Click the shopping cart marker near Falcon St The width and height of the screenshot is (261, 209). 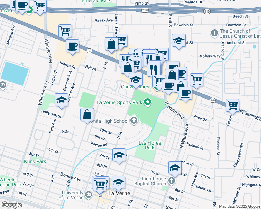click(232, 105)
